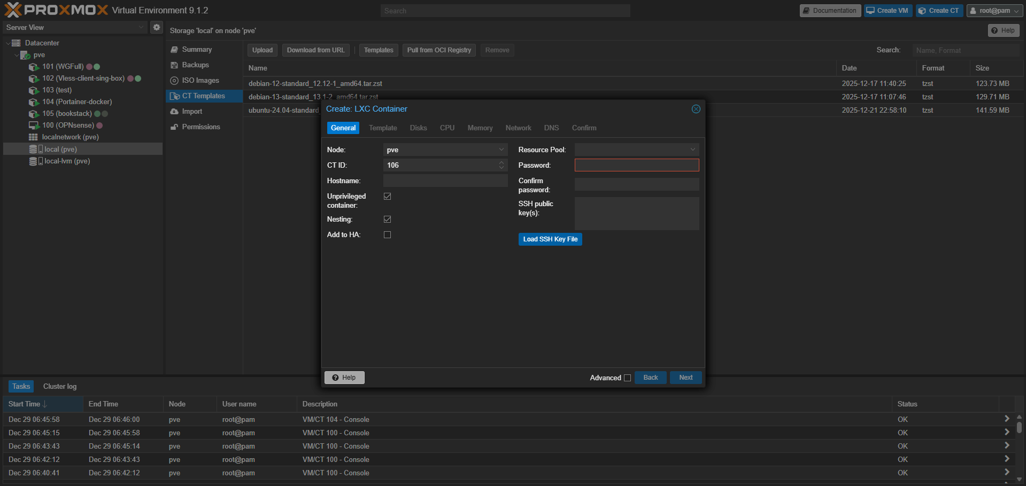1026x486 pixels.
Task: Enable Add to HA checkbox
Action: pyautogui.click(x=388, y=235)
